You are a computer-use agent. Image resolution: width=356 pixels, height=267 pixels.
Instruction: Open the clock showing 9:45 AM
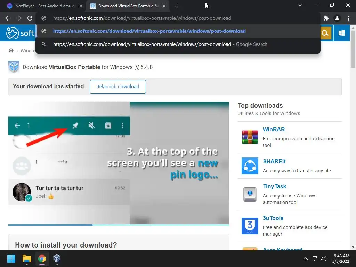[x=341, y=259]
